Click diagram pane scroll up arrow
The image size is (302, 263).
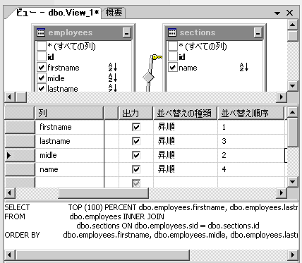click(293, 25)
